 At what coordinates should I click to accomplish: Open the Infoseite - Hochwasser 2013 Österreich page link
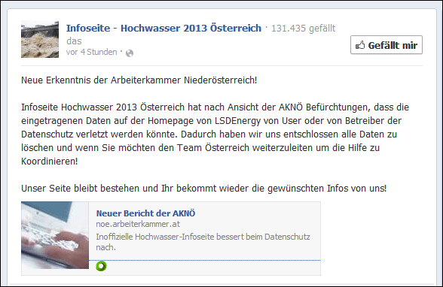(x=163, y=28)
